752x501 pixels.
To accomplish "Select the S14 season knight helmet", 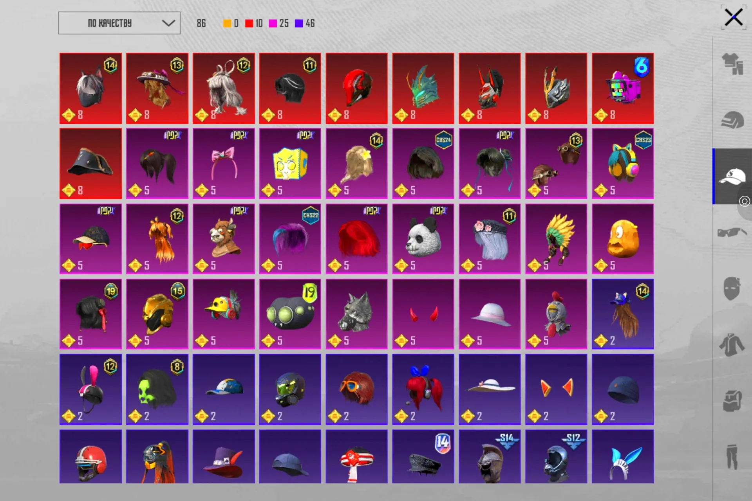I will pyautogui.click(x=490, y=456).
